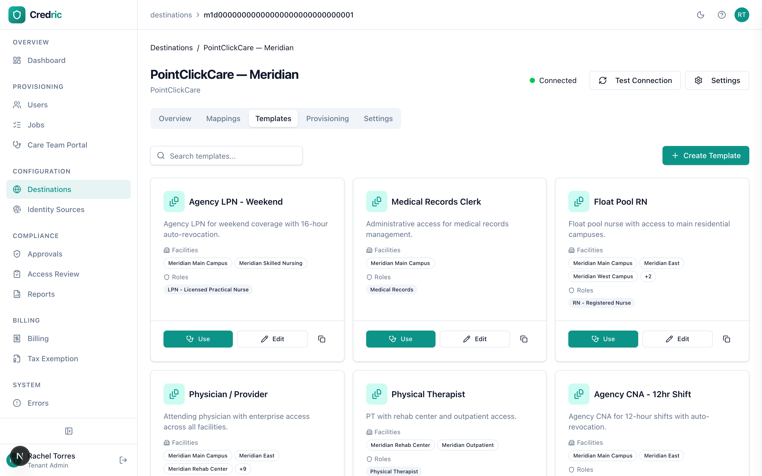
Task: Click Destinations breadcrumb link above title
Action: point(171,48)
